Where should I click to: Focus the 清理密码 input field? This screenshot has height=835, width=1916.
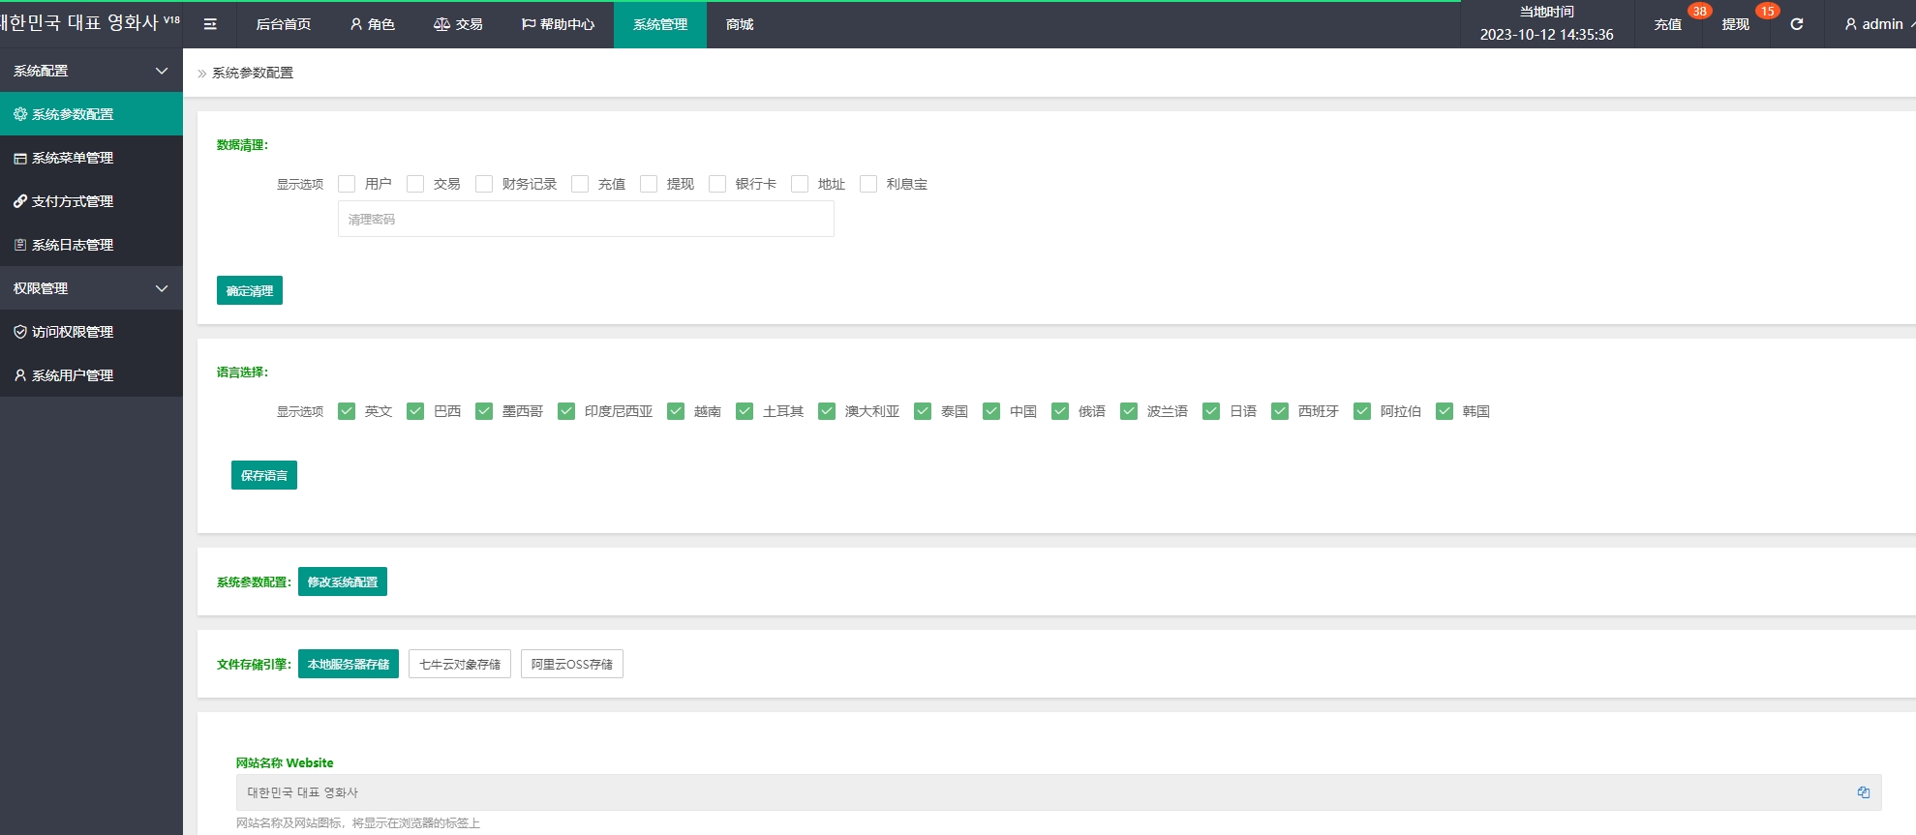586,220
